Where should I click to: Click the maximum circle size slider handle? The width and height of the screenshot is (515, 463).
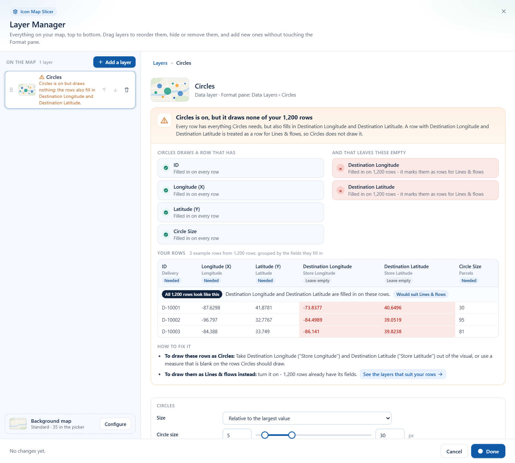[x=292, y=435]
